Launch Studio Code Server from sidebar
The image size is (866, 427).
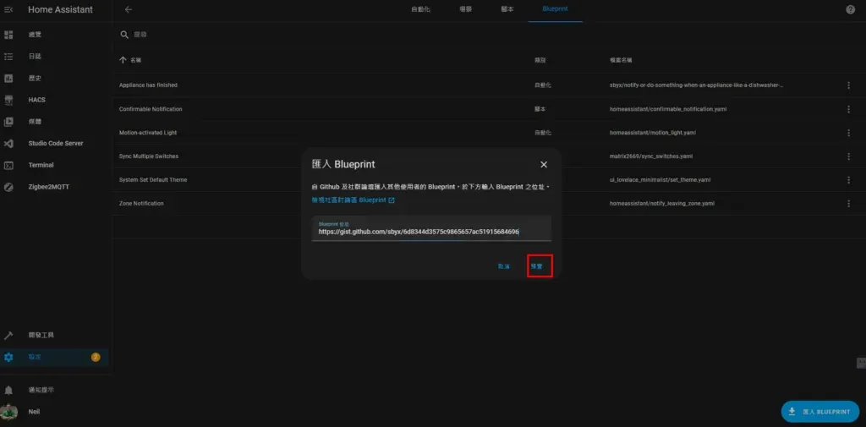[8, 144]
